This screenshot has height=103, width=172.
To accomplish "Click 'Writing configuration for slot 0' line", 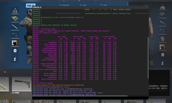I will 51,87.
